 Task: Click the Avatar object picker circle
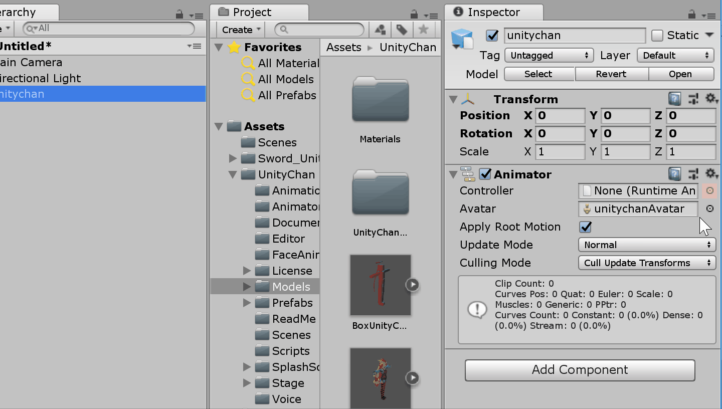(709, 209)
